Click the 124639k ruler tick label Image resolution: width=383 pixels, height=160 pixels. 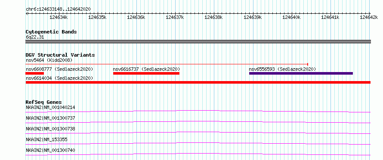253,17
